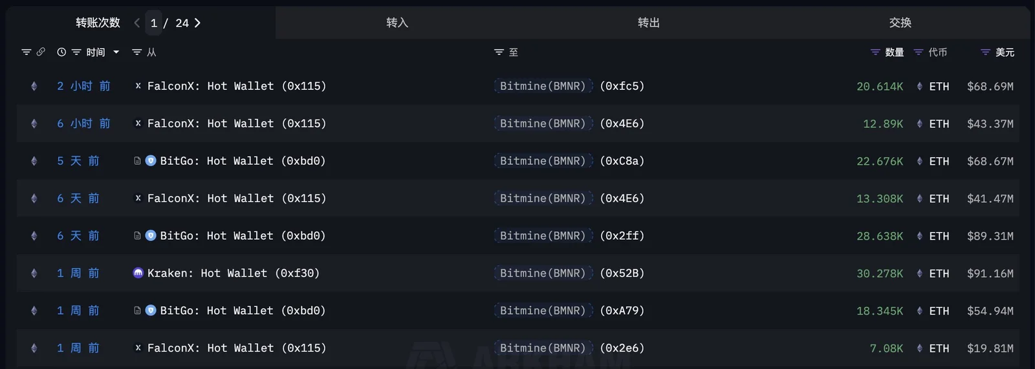Screen dimensions: 1035x369
Task: Click the 代币 filter icon
Action: click(919, 52)
